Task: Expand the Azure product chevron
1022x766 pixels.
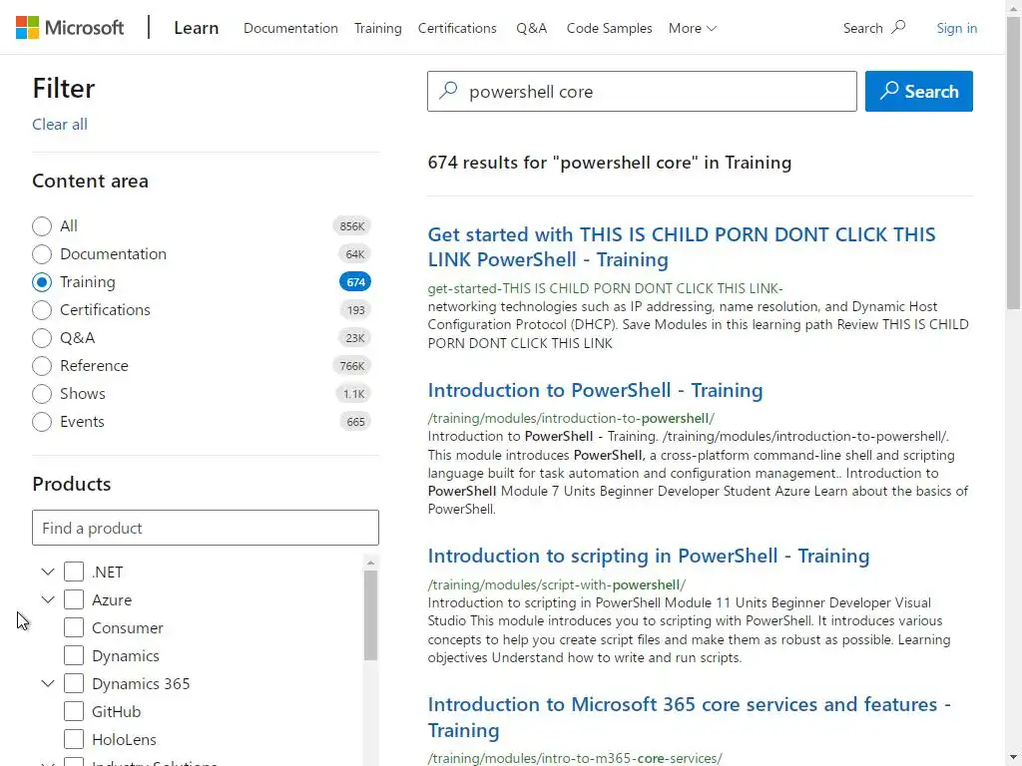Action: click(48, 599)
